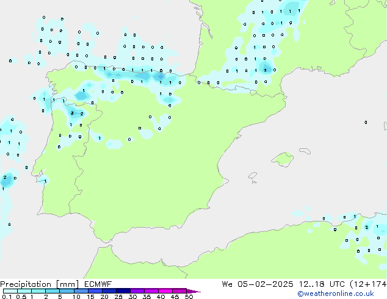This screenshot has height=299, width=387.
Task: Click the 25–30 mm navy legend swatch
Action: click(x=123, y=291)
